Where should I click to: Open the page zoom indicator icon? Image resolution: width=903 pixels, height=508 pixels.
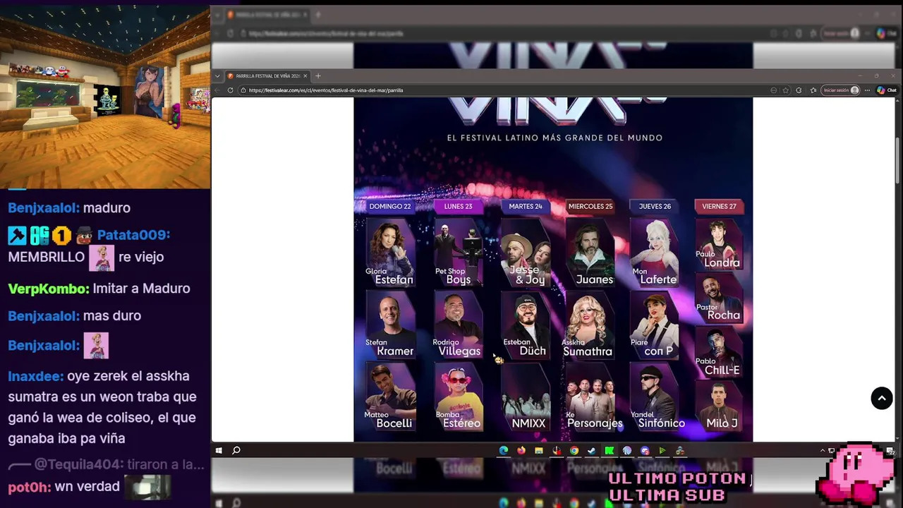[774, 90]
